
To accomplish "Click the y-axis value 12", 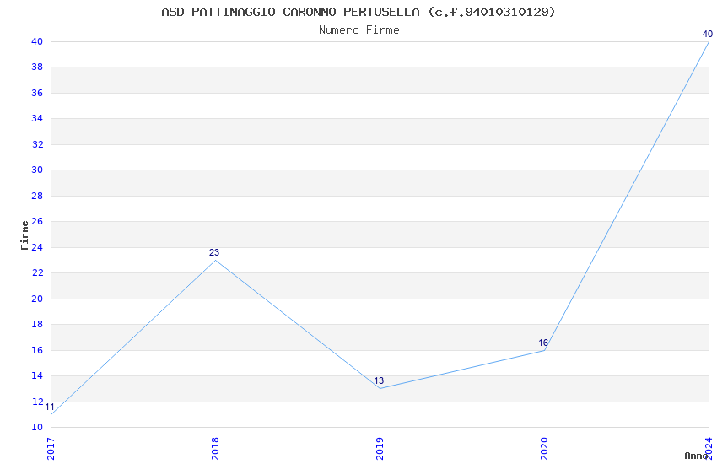I will coord(37,402).
